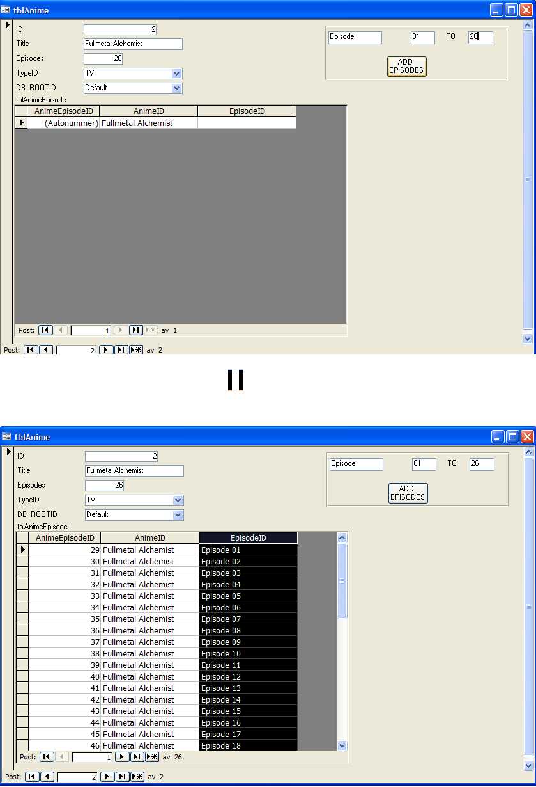The image size is (536, 787).
Task: Click start number 01 field in lower window
Action: (x=424, y=465)
